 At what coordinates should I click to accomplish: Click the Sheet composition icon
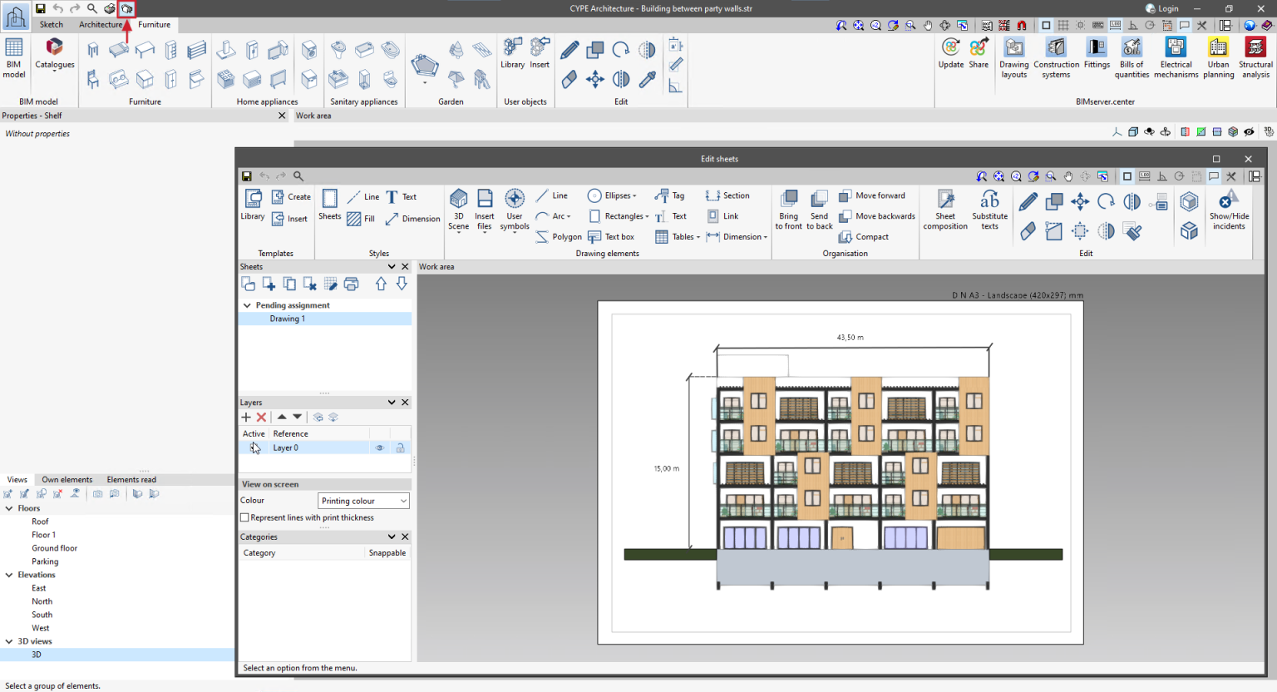945,208
